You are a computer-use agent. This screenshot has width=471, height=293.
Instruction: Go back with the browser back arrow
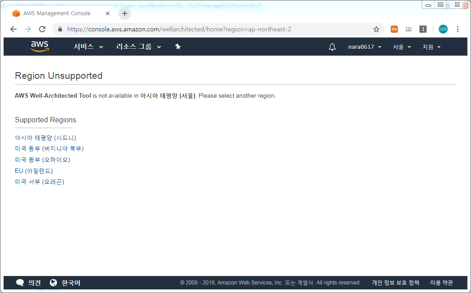13,29
